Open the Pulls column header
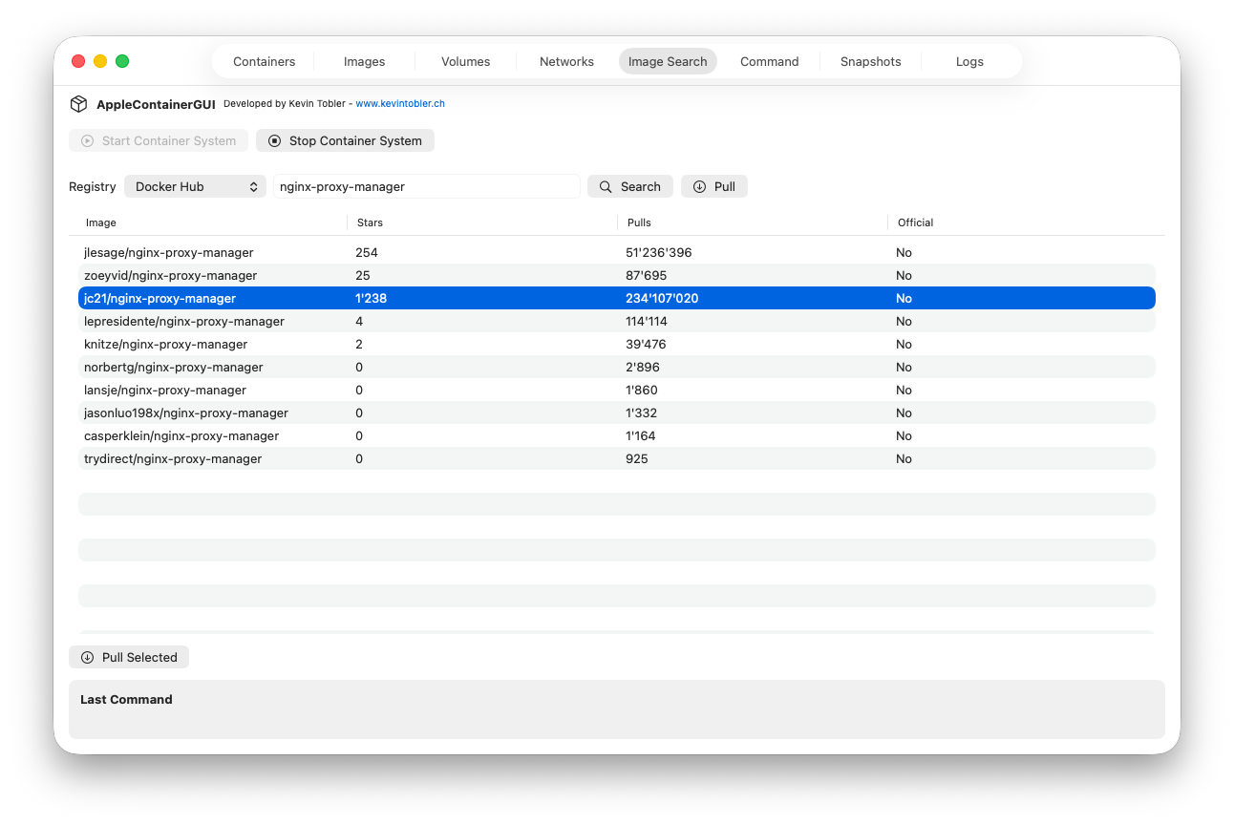 pyautogui.click(x=638, y=222)
